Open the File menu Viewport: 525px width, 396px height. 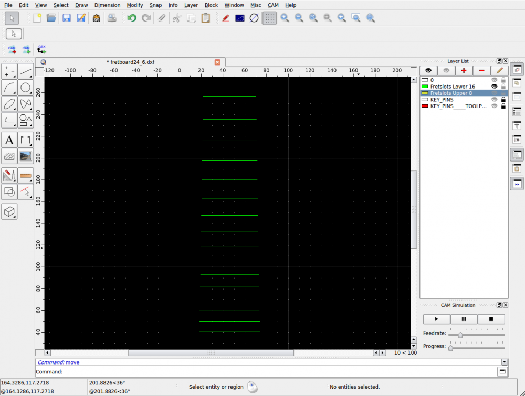point(8,5)
